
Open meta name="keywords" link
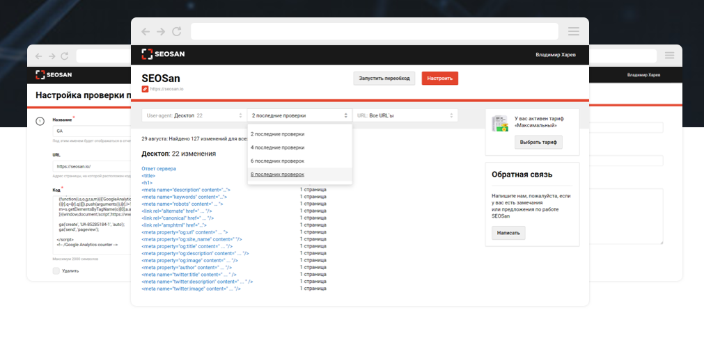[184, 197]
